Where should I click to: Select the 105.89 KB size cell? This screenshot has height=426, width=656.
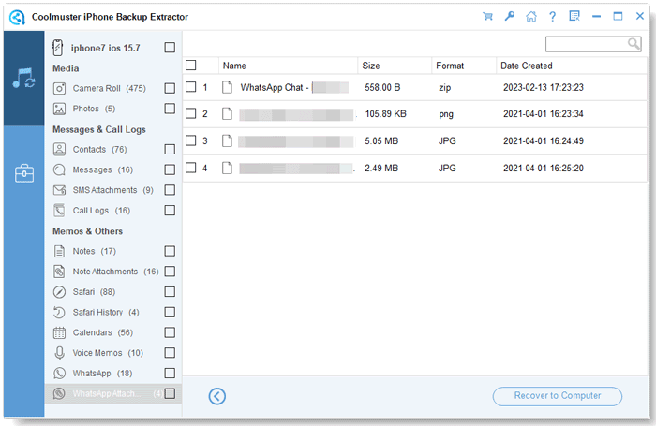click(386, 113)
